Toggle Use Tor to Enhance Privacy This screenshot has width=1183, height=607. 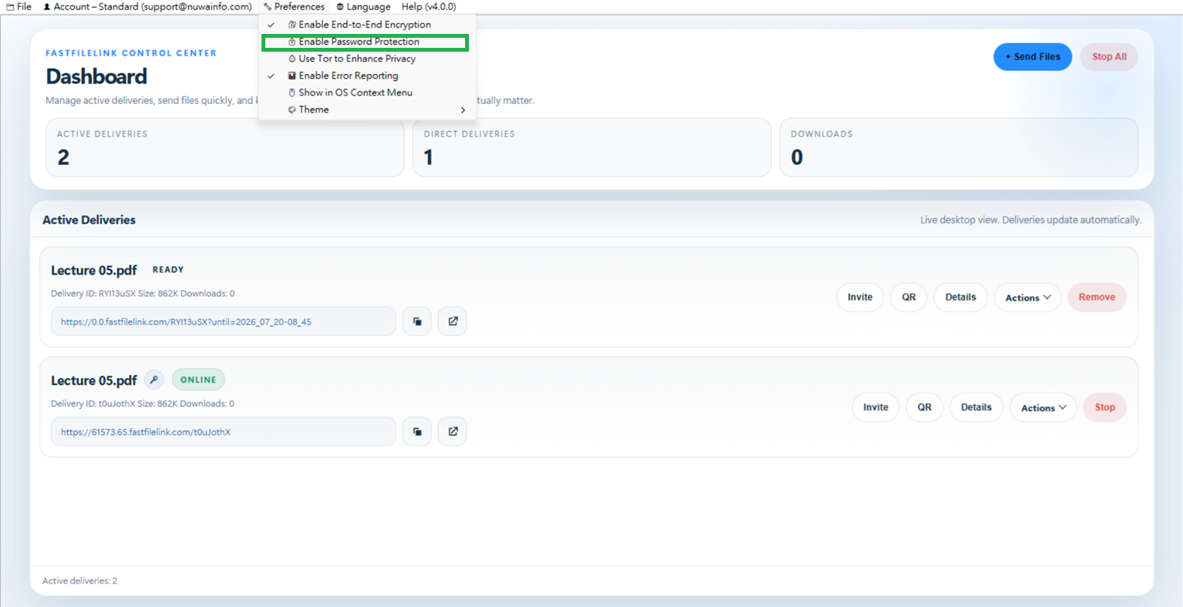tap(367, 59)
